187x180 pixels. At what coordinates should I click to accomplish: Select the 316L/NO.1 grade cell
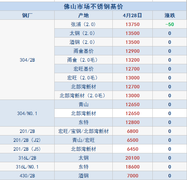click(x=27, y=167)
